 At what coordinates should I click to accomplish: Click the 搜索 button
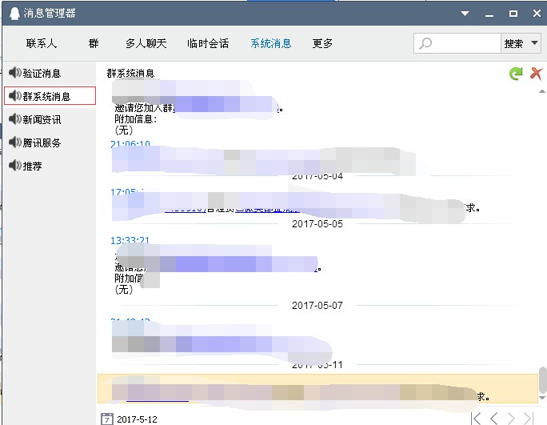click(513, 44)
